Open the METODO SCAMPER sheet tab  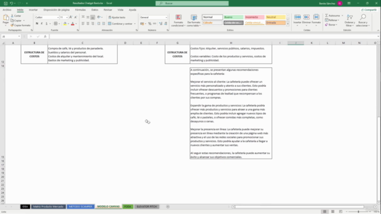click(x=80, y=206)
